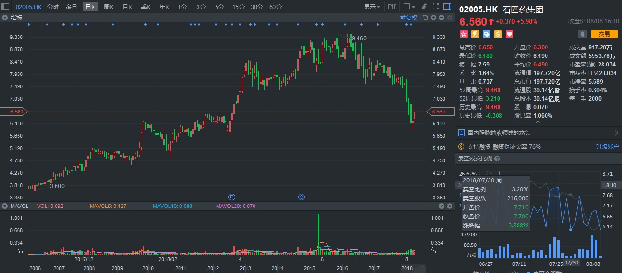Switch chart to 周K weekly candles

109,7
